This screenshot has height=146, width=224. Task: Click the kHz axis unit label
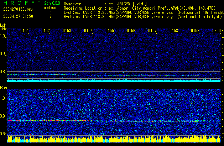click(3, 29)
